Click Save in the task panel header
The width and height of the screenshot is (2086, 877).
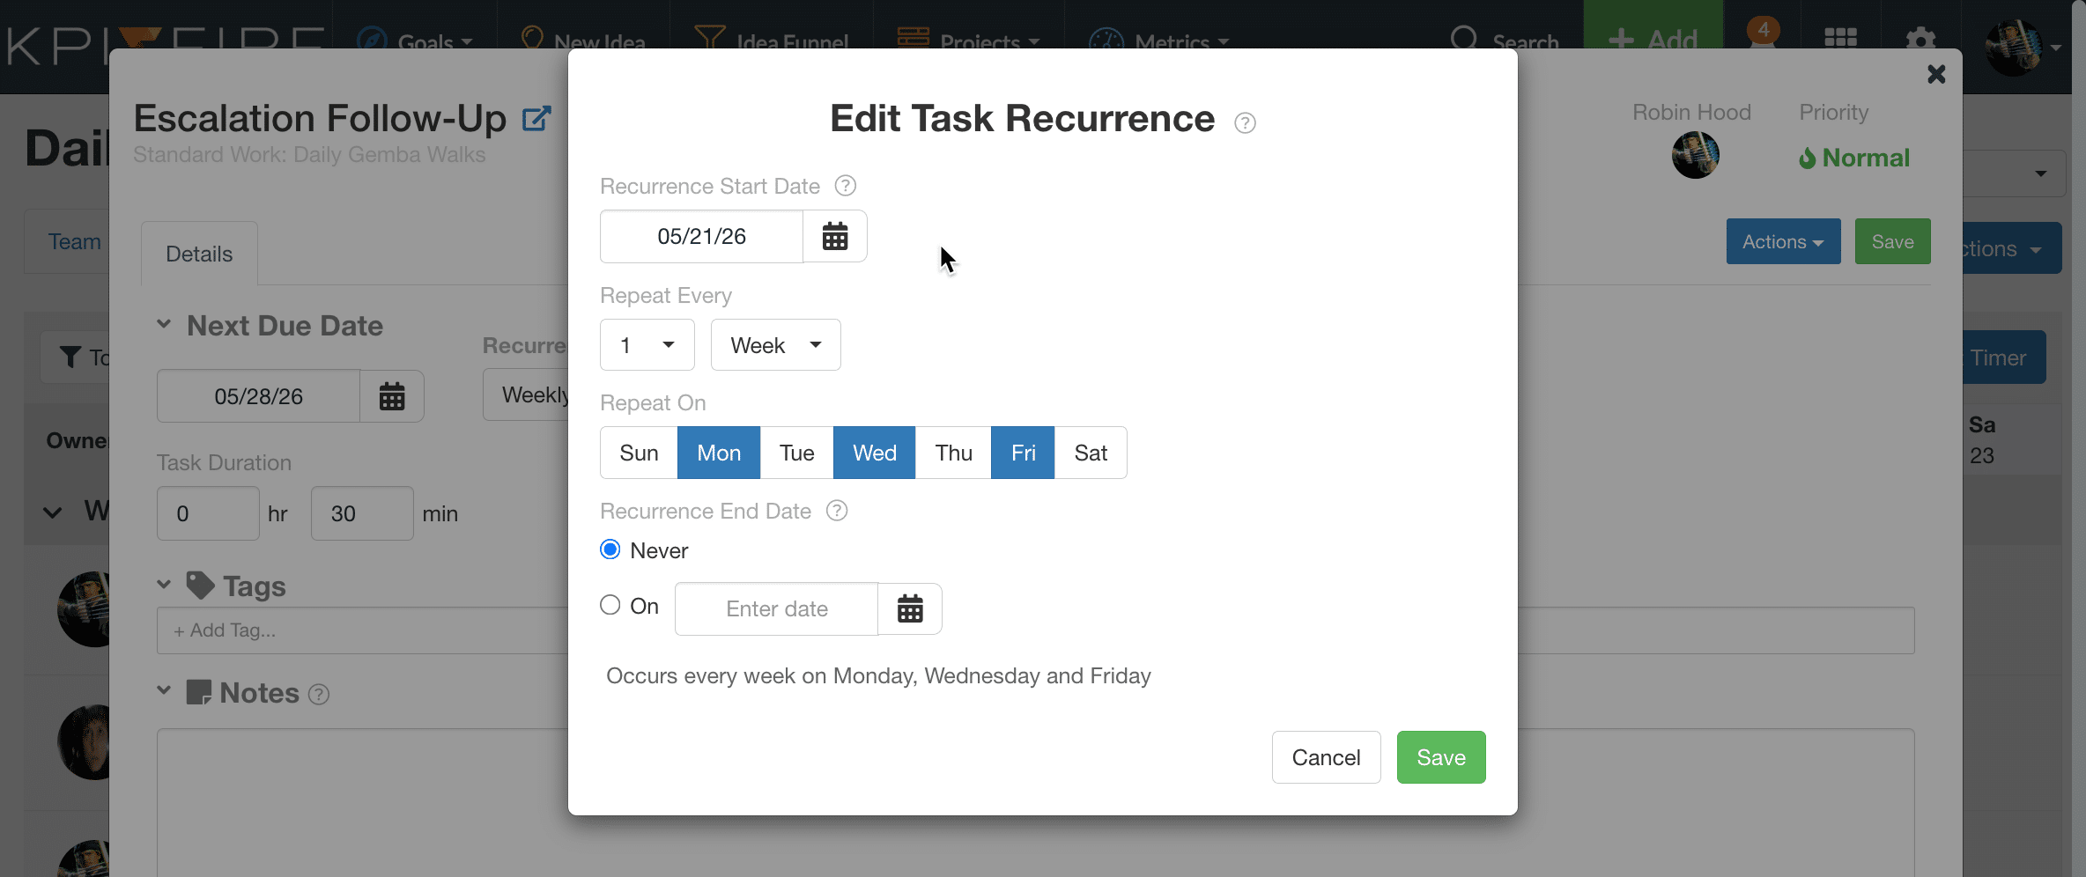point(1892,241)
